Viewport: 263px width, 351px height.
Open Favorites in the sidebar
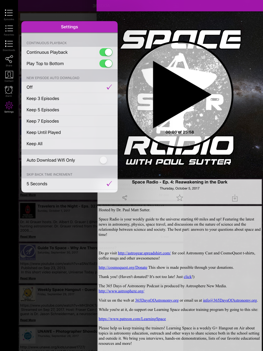(9, 30)
